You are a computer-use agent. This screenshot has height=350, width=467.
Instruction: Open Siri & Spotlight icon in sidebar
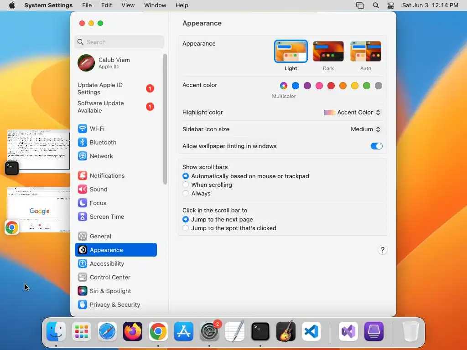point(82,291)
